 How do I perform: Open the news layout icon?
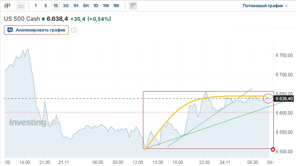133,6
